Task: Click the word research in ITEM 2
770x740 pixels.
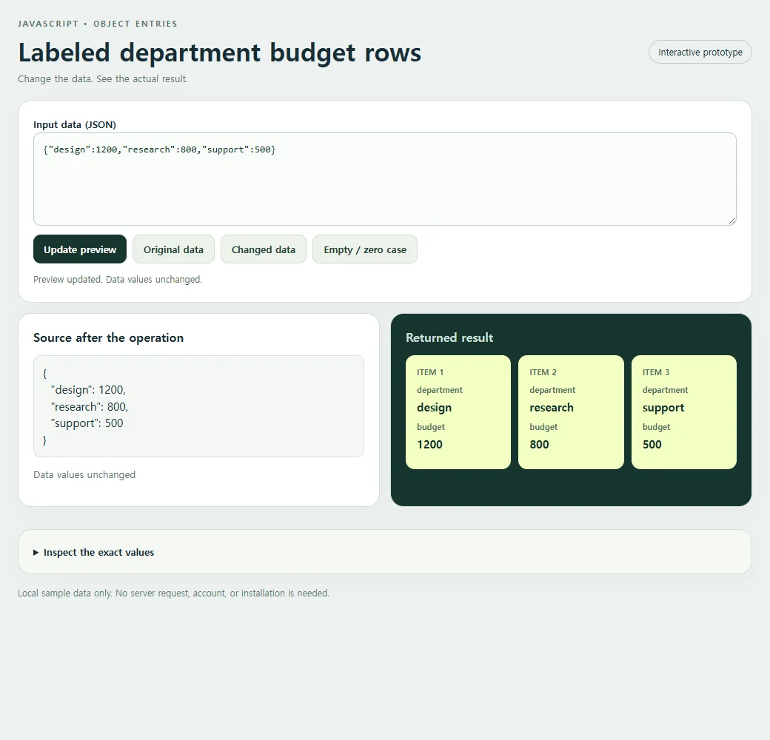Action: click(x=552, y=408)
